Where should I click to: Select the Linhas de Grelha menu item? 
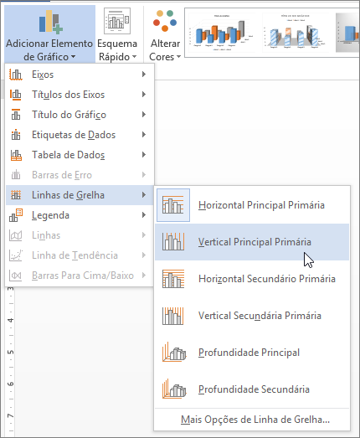(x=80, y=195)
